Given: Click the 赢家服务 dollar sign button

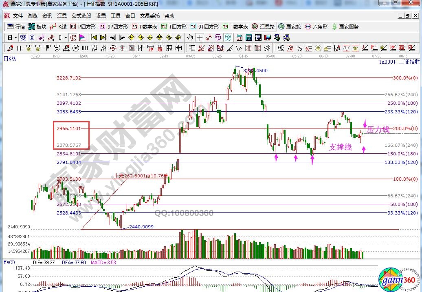Looking at the screenshot, I should click(x=346, y=27).
